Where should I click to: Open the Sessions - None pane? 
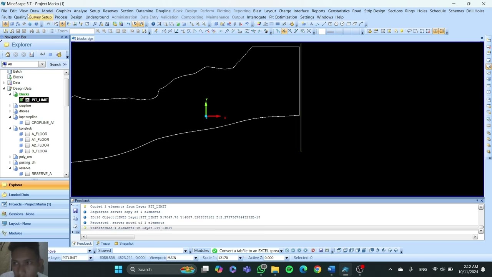(x=35, y=214)
